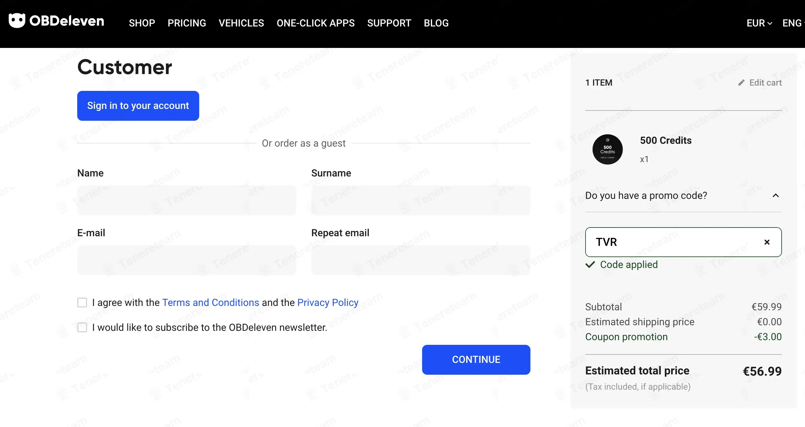Open the Privacy Policy link
The width and height of the screenshot is (805, 427).
coord(328,303)
